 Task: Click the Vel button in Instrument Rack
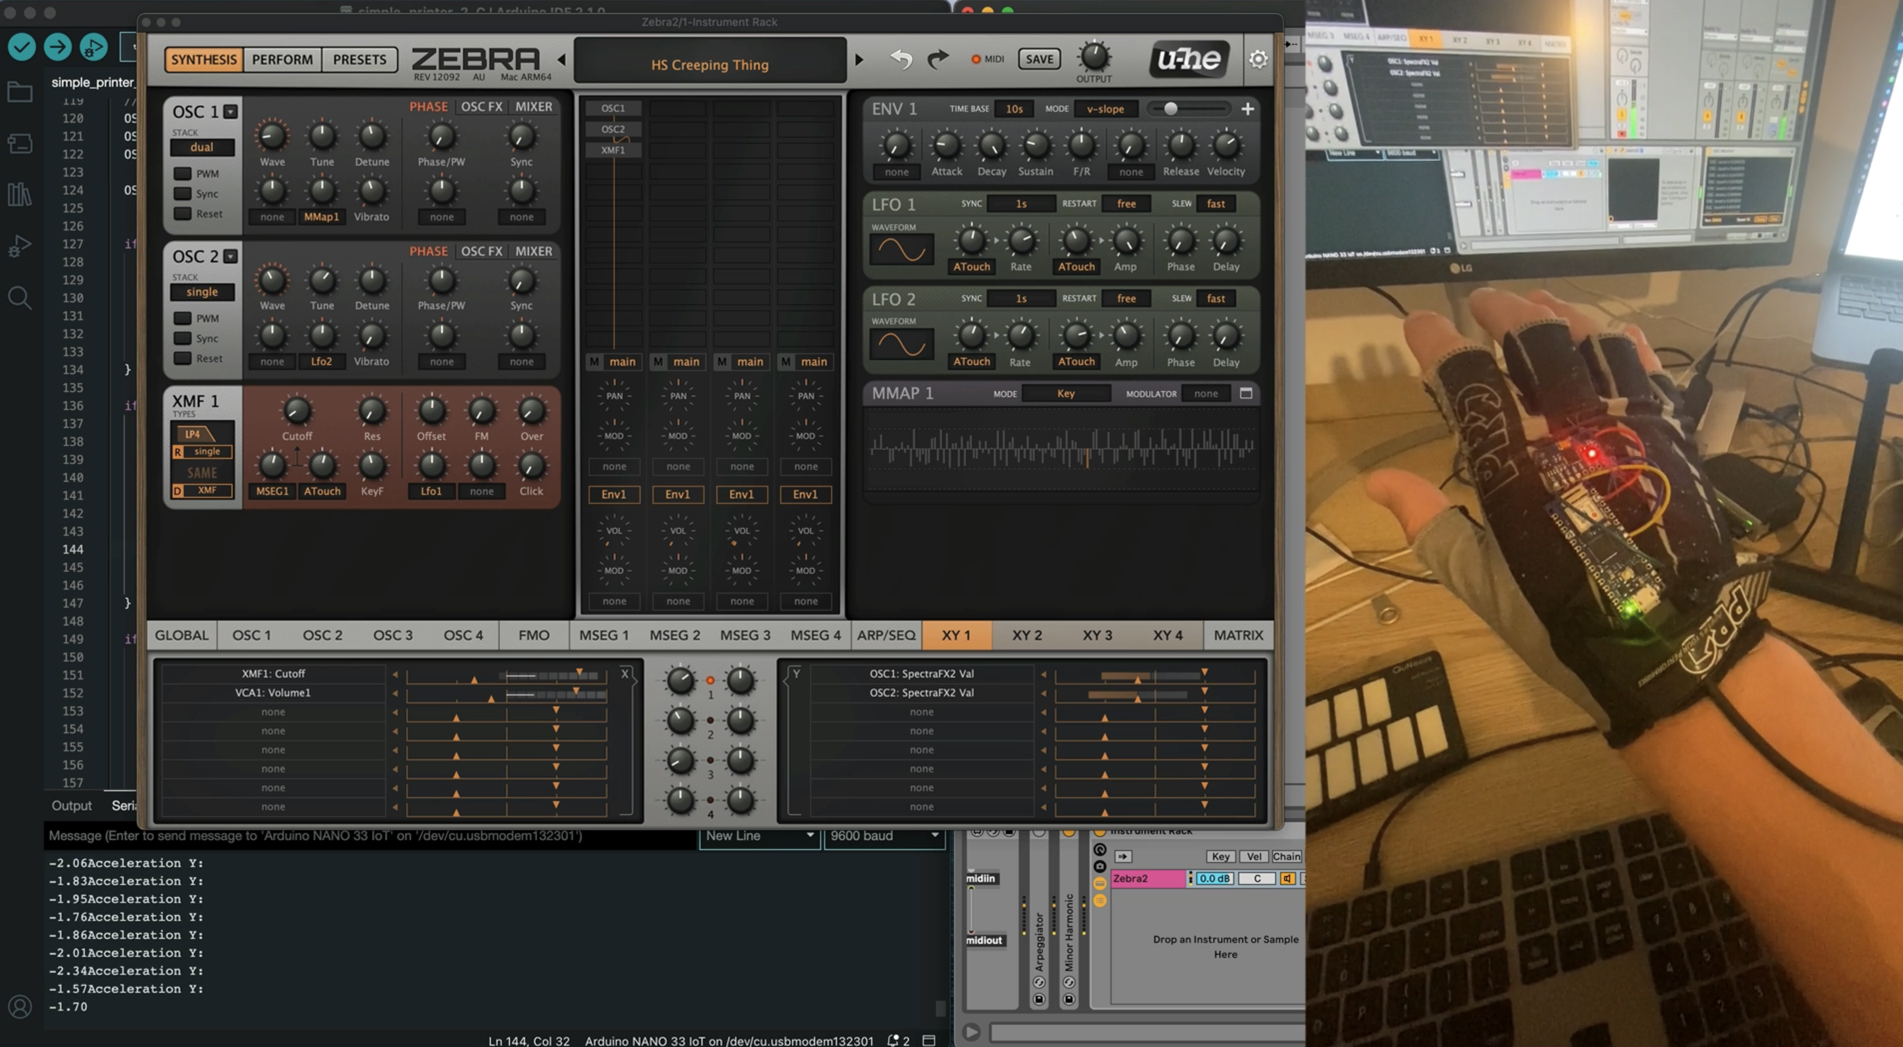coord(1254,857)
